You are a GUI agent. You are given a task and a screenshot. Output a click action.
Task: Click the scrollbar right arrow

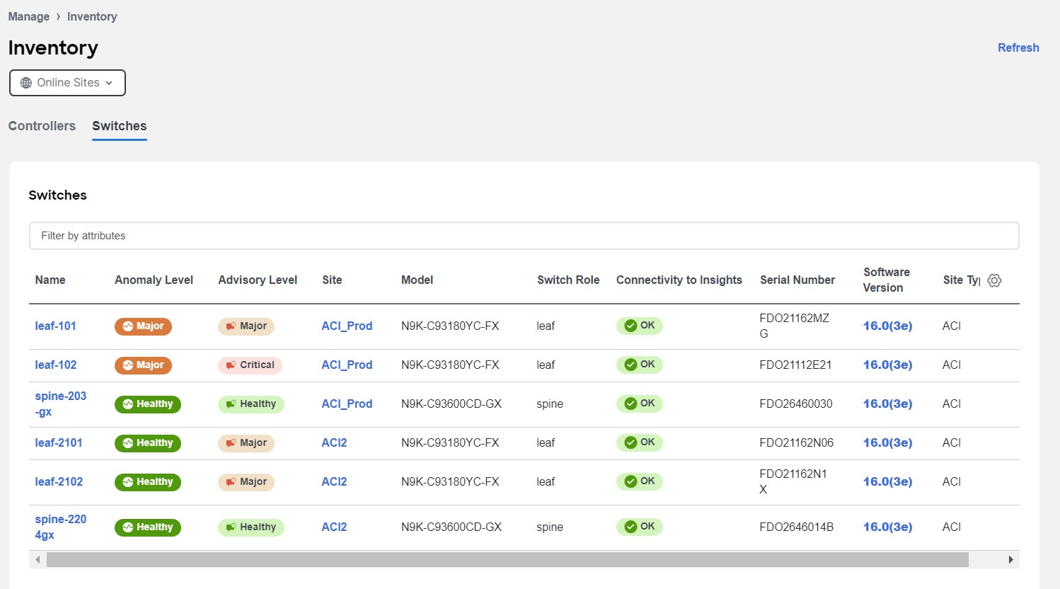1010,560
